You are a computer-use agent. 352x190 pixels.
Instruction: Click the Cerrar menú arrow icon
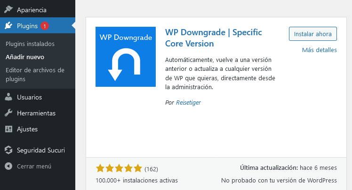8,166
